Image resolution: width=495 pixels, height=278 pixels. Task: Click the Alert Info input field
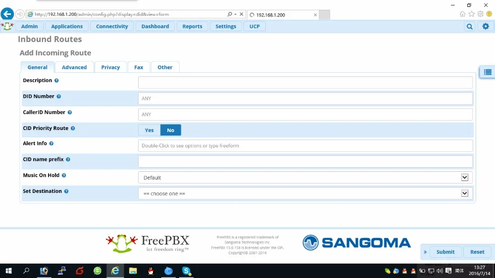click(305, 146)
